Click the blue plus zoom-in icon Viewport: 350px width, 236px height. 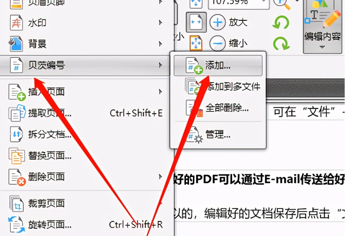[217, 22]
